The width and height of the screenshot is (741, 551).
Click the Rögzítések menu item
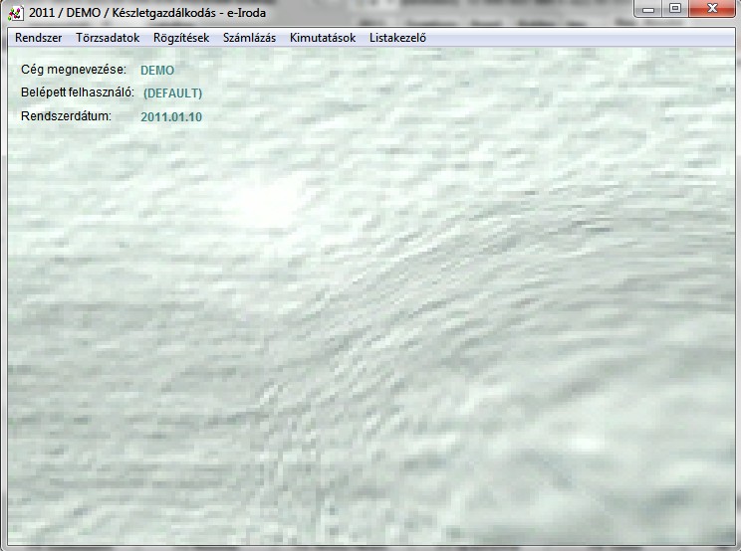181,38
